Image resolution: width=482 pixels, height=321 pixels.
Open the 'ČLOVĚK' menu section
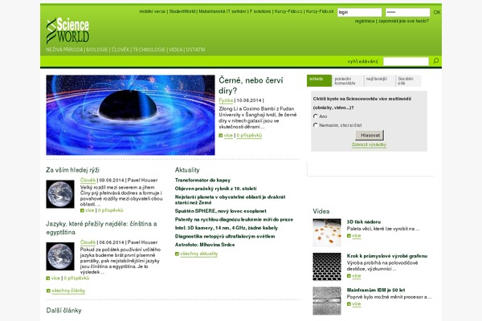point(120,50)
